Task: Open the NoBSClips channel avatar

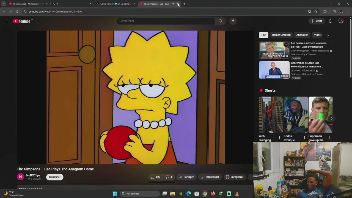Action: (21, 177)
